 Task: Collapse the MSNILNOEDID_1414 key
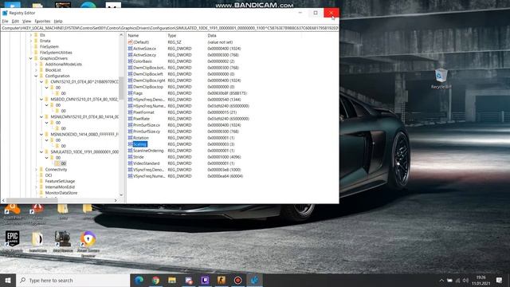point(41,135)
